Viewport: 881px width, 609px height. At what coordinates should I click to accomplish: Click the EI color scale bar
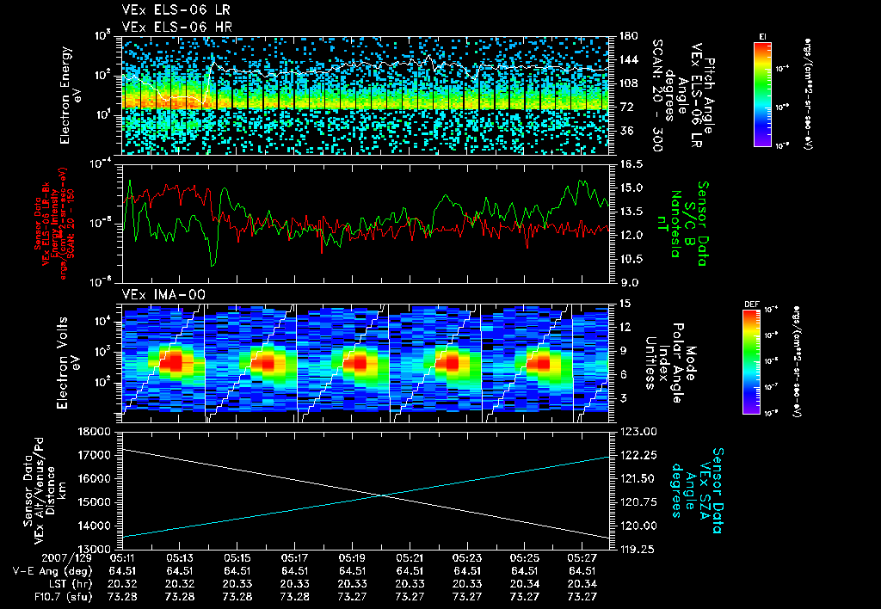(762, 94)
